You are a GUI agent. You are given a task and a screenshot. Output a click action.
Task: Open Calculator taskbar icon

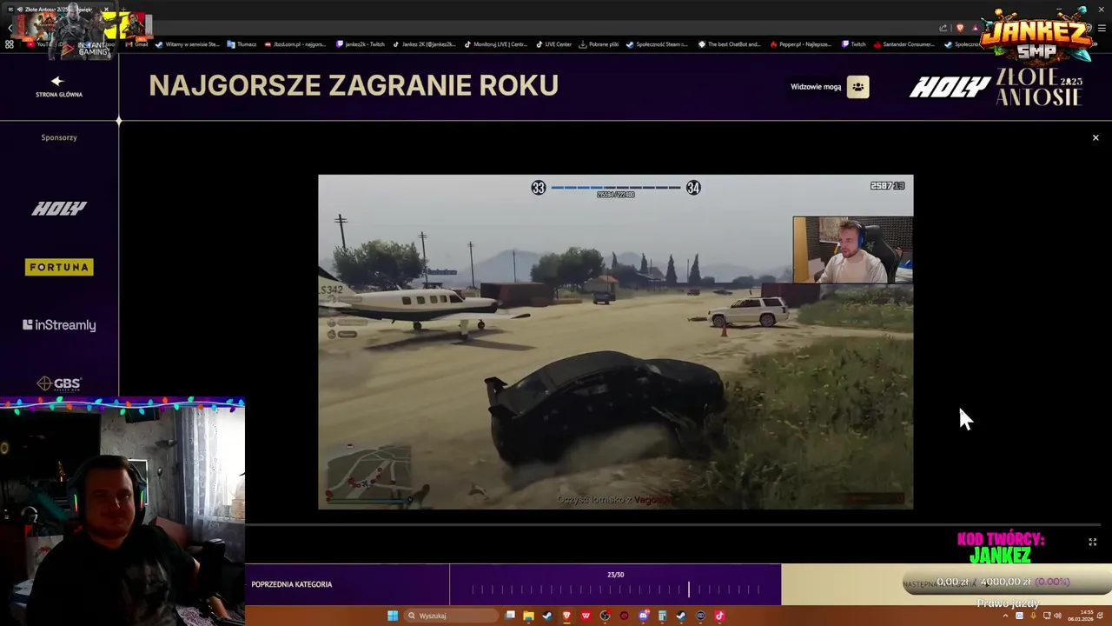[x=662, y=616]
